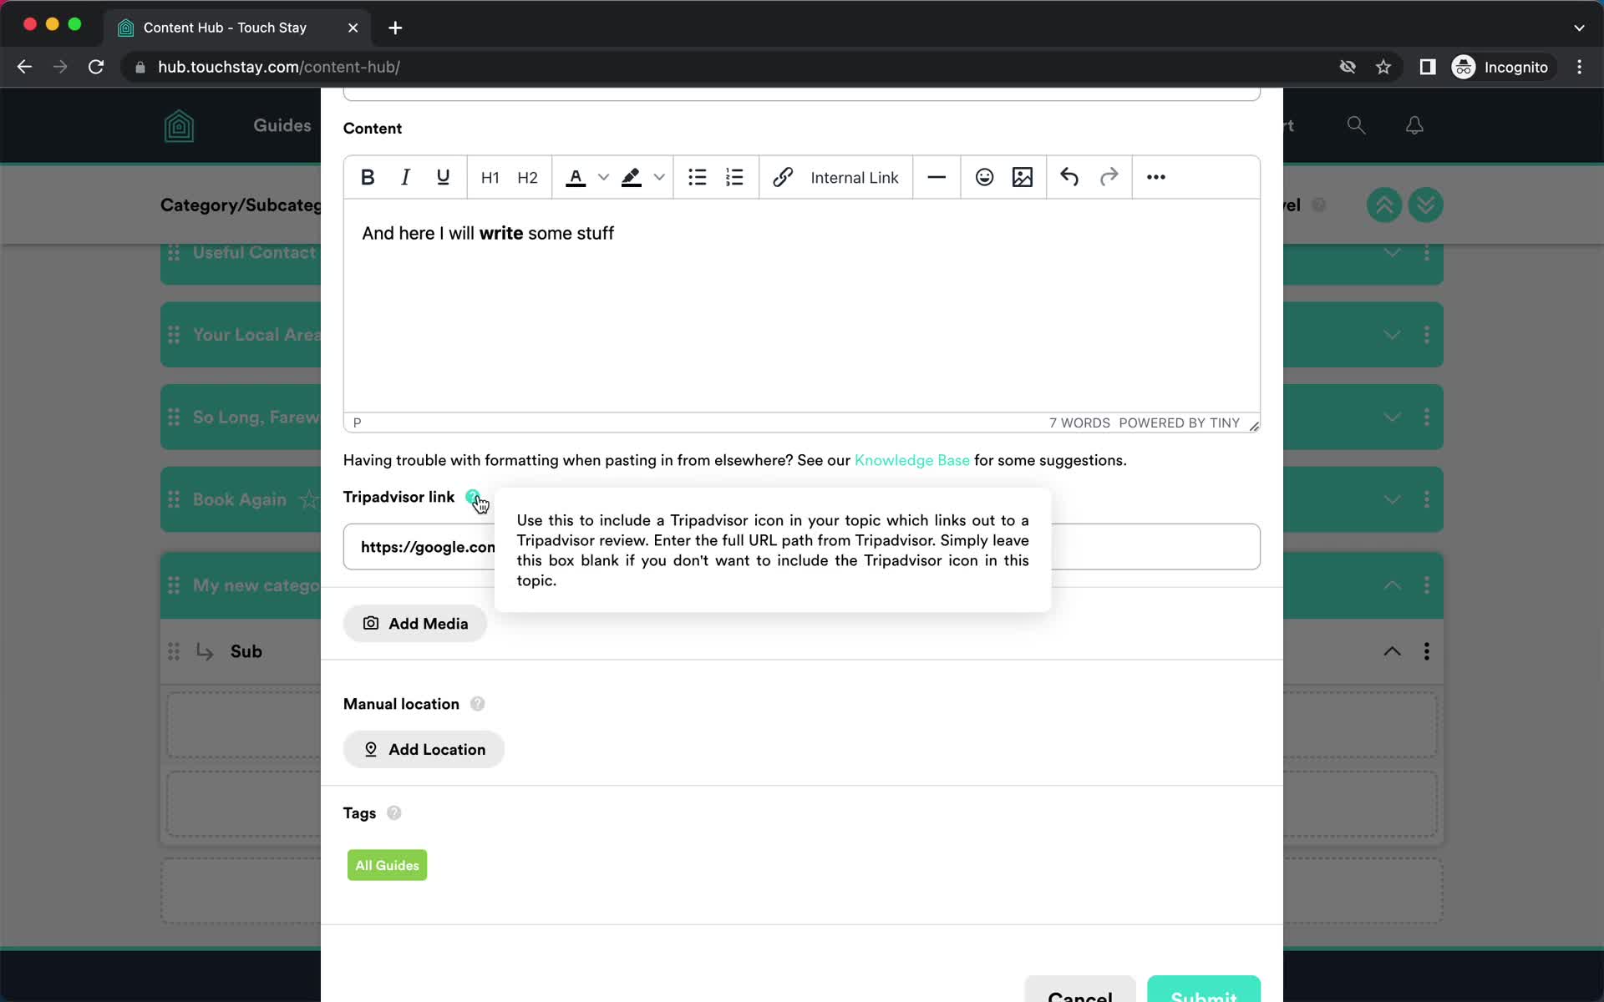This screenshot has width=1604, height=1002.
Task: Apply H1 heading style
Action: click(x=489, y=177)
